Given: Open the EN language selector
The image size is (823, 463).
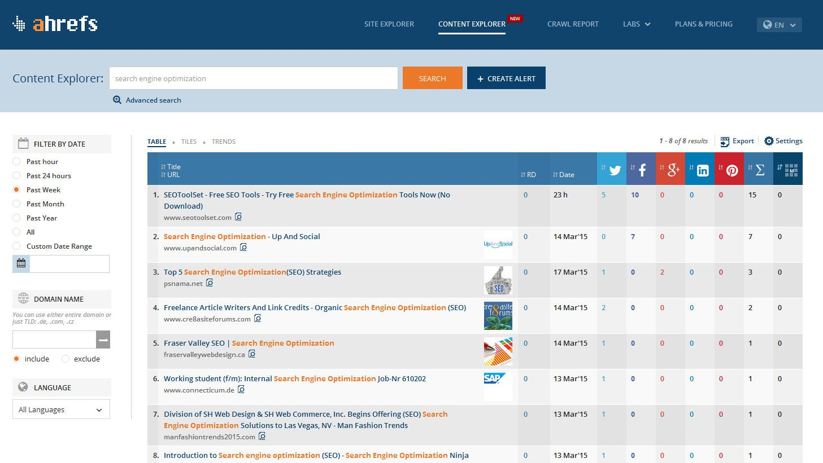Looking at the screenshot, I should [x=779, y=24].
